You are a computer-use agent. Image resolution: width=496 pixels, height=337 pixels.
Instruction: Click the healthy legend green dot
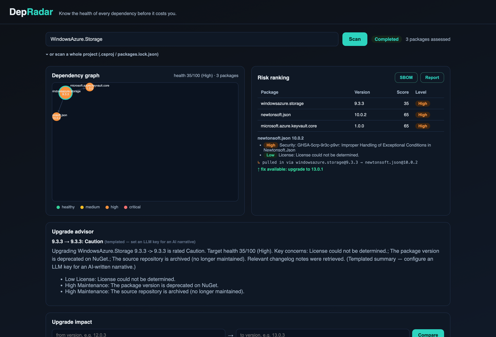[58, 207]
